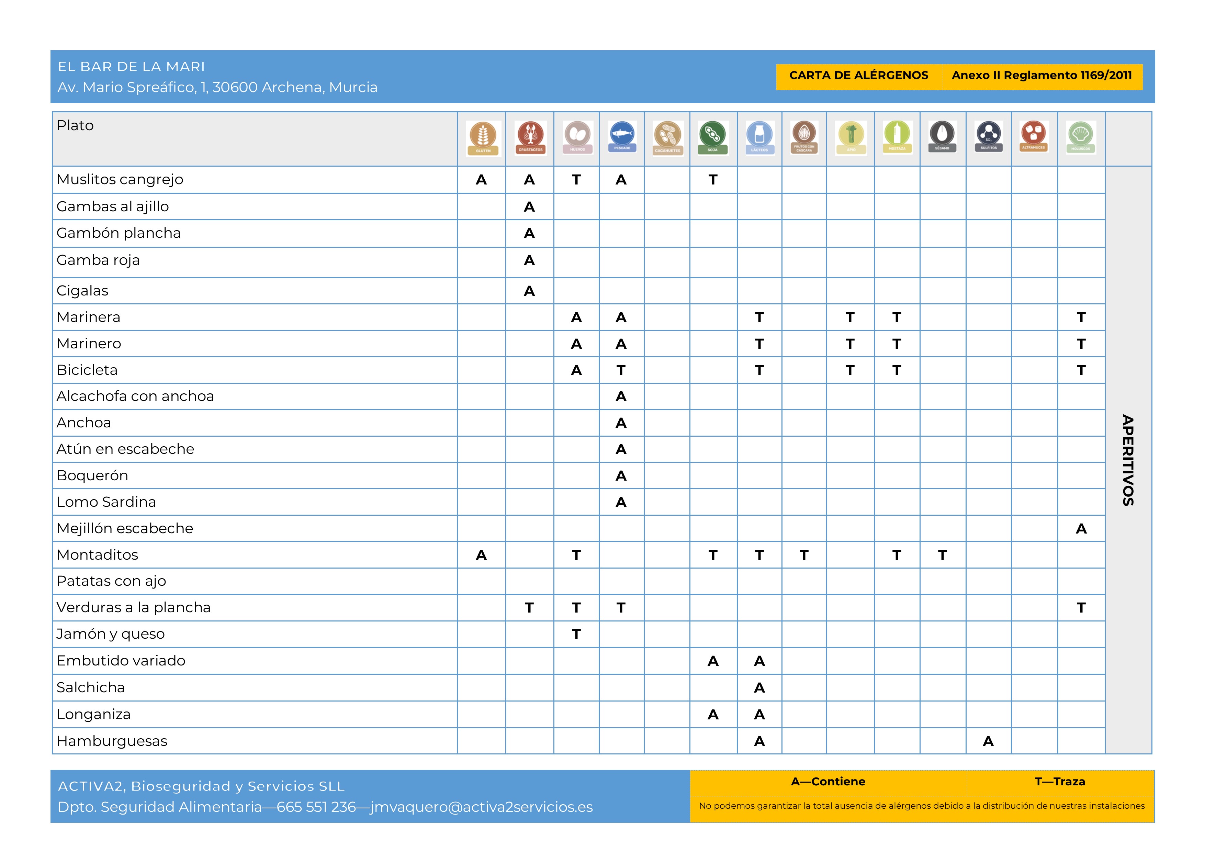Click Montaditos Frutos con cáscara T
The height and width of the screenshot is (852, 1205).
coord(804,556)
